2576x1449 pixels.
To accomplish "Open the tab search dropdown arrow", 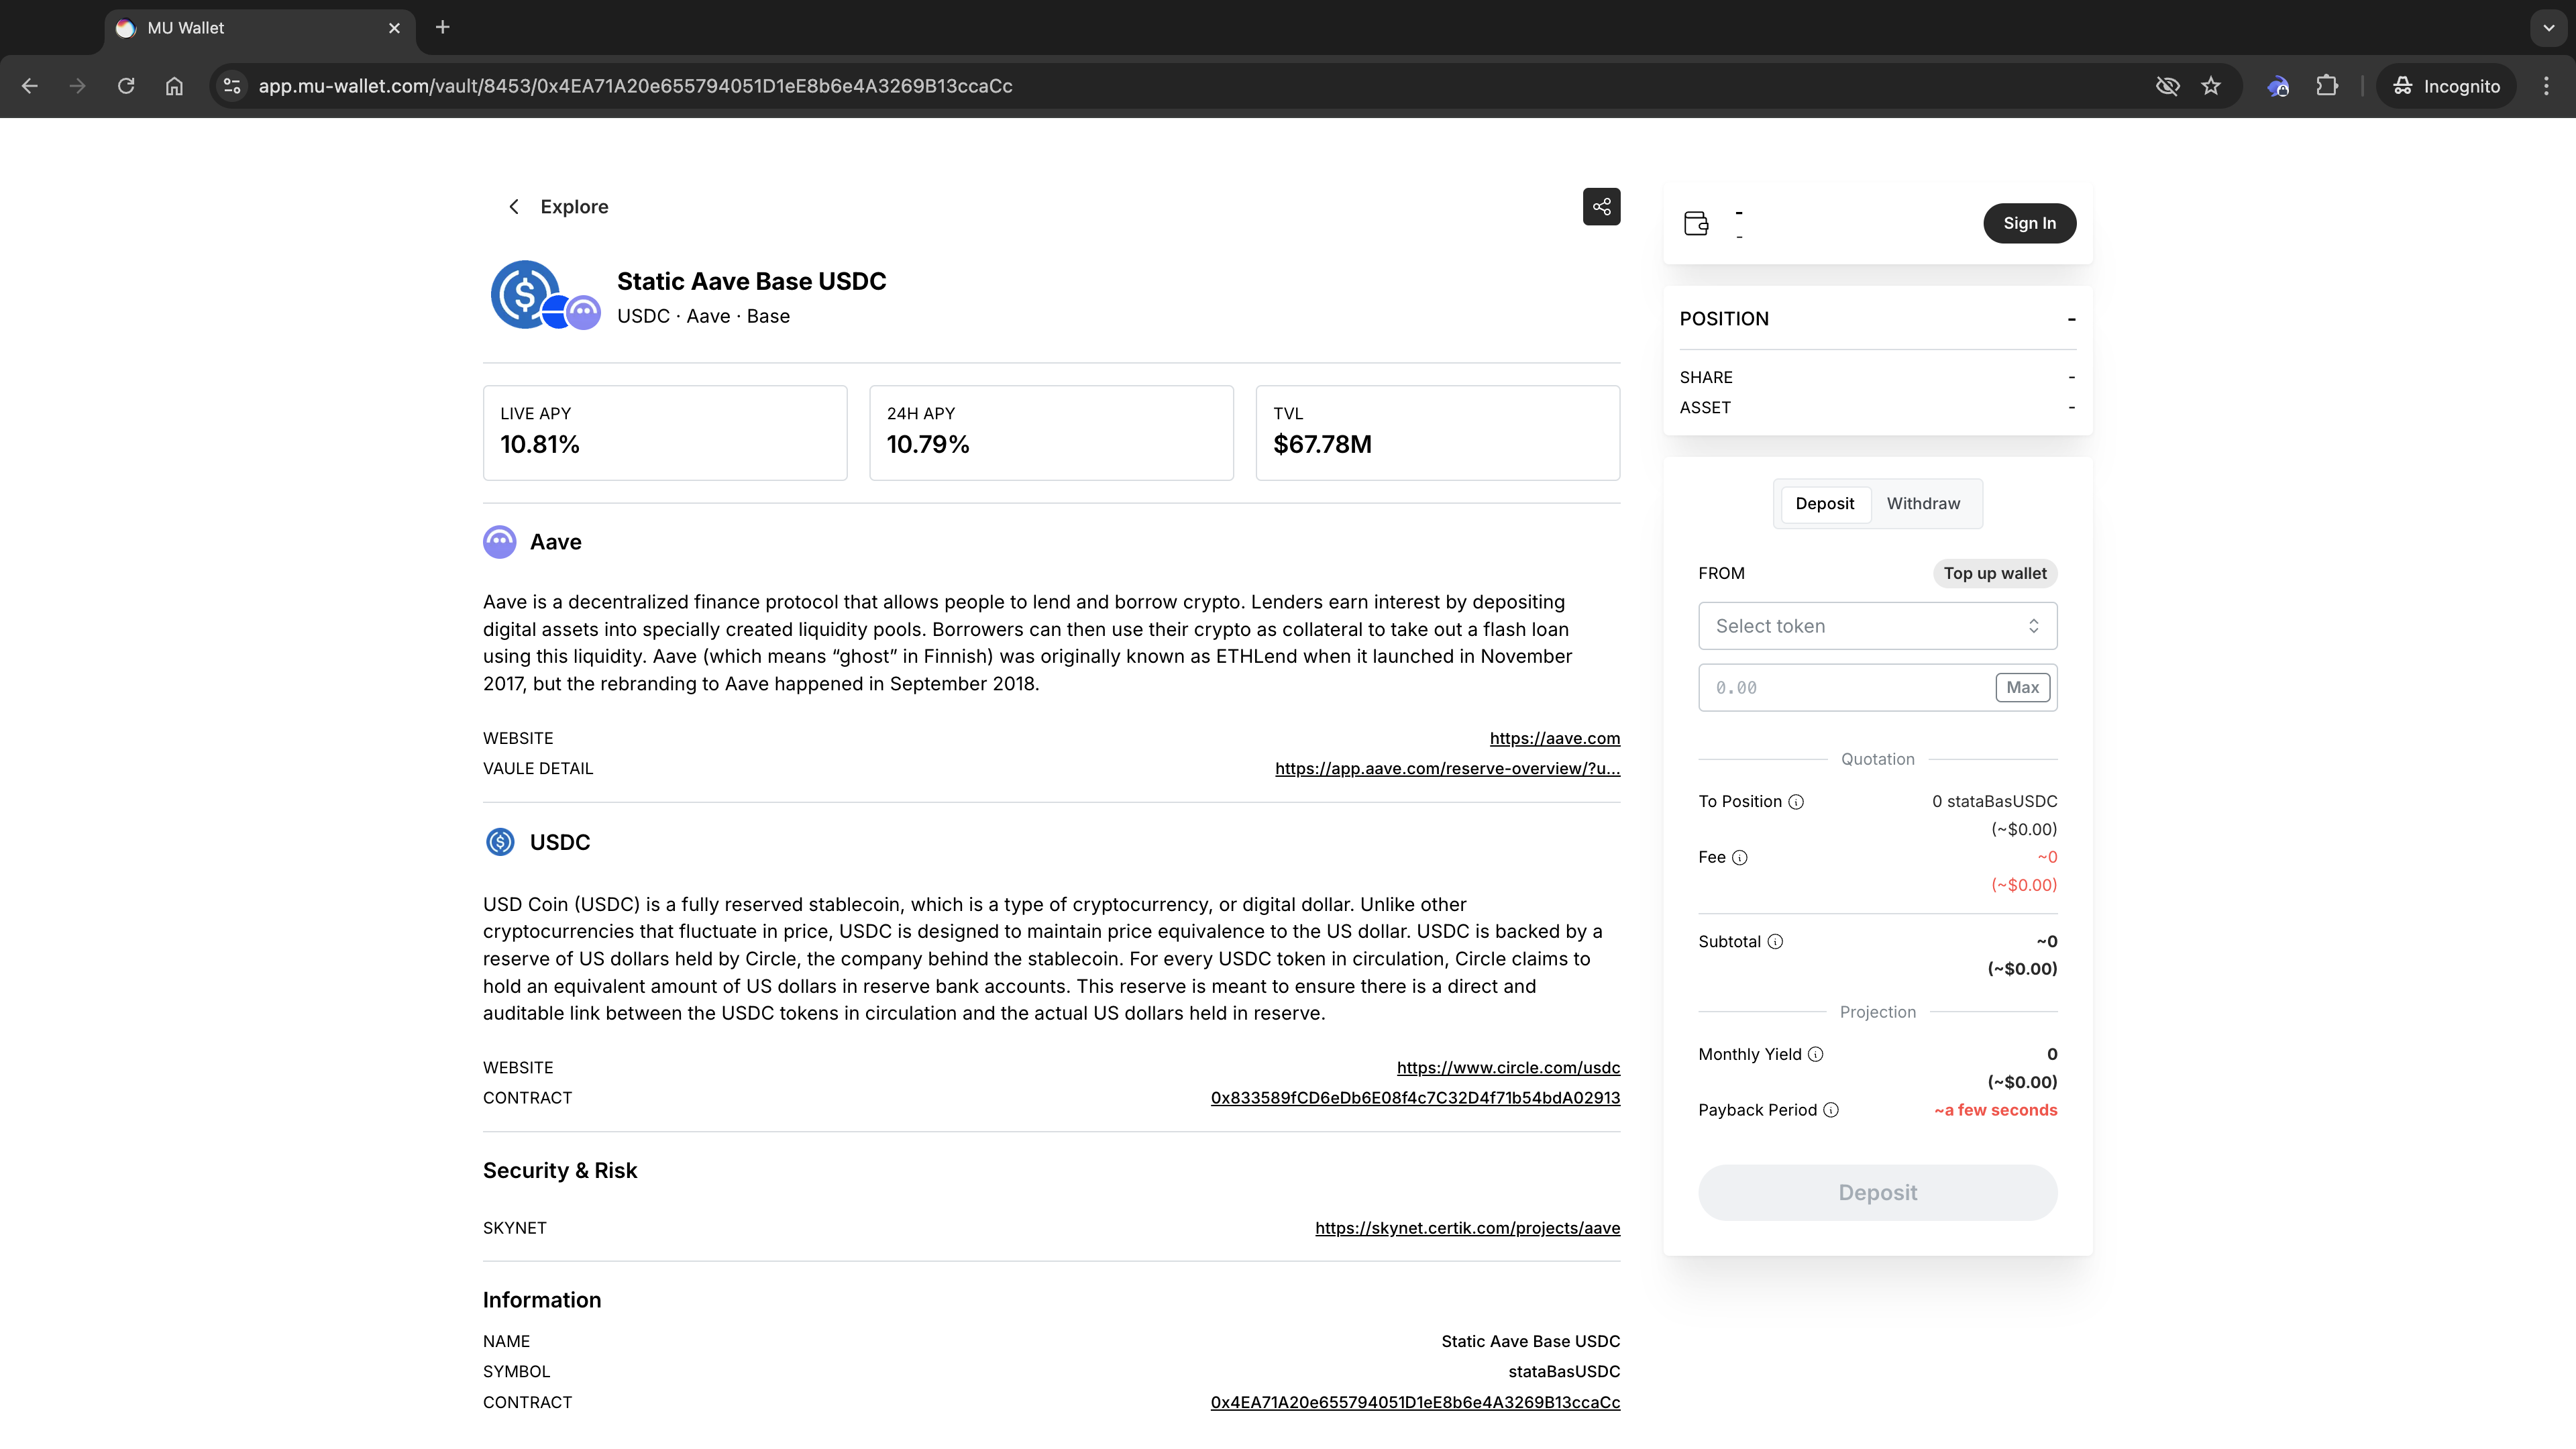I will pos(2548,28).
